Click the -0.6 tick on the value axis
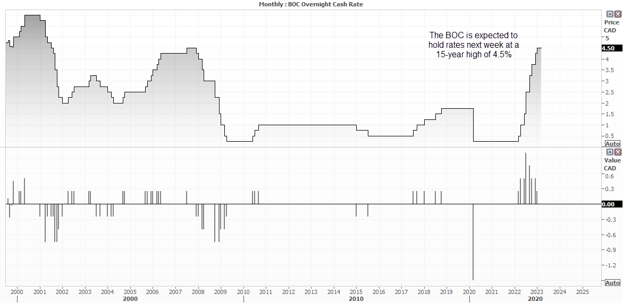 tap(611, 235)
